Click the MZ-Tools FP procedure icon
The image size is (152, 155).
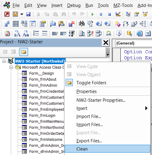[126, 24]
